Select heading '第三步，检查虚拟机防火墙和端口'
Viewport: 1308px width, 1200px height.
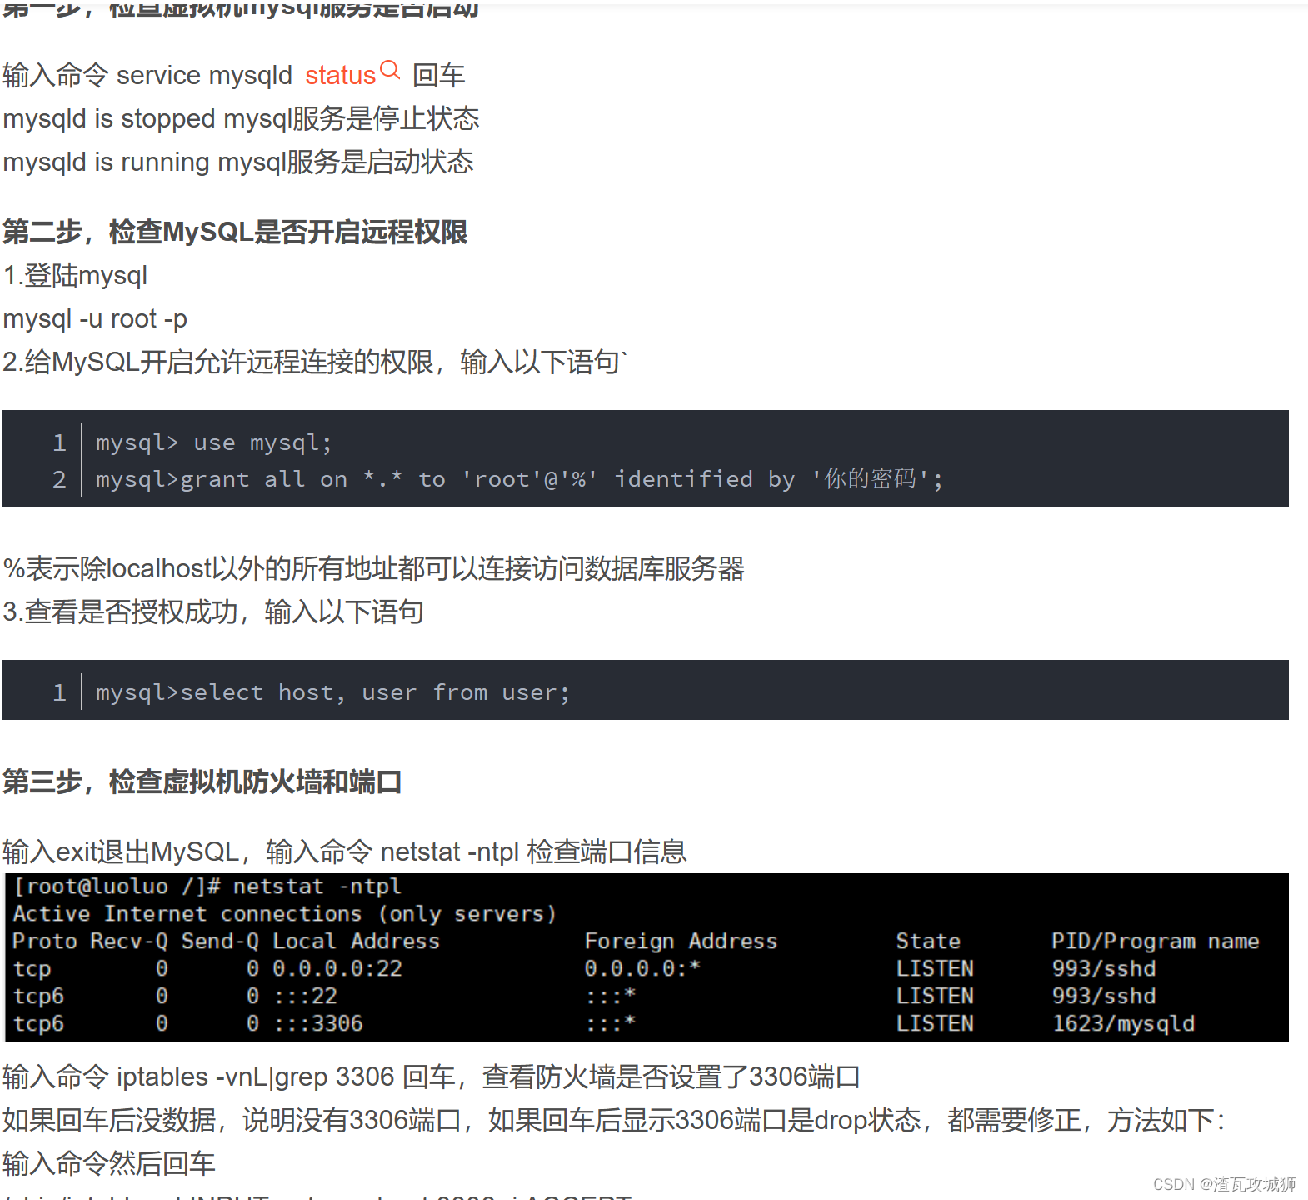[202, 782]
